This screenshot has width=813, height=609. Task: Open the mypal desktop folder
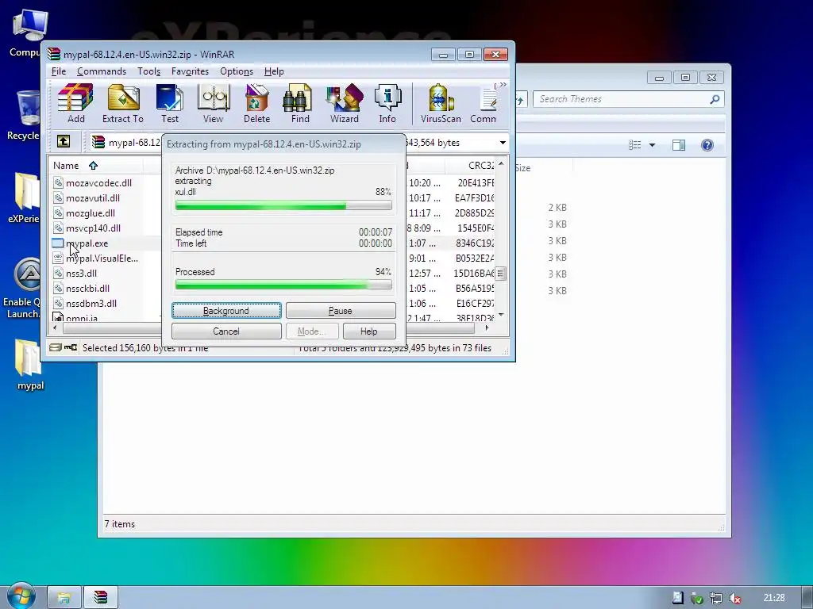click(x=30, y=365)
